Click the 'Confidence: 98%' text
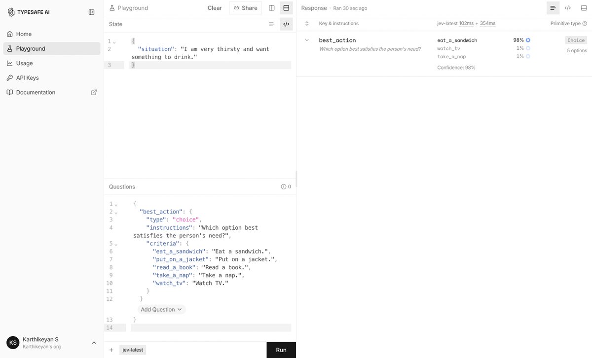 [x=456, y=68]
